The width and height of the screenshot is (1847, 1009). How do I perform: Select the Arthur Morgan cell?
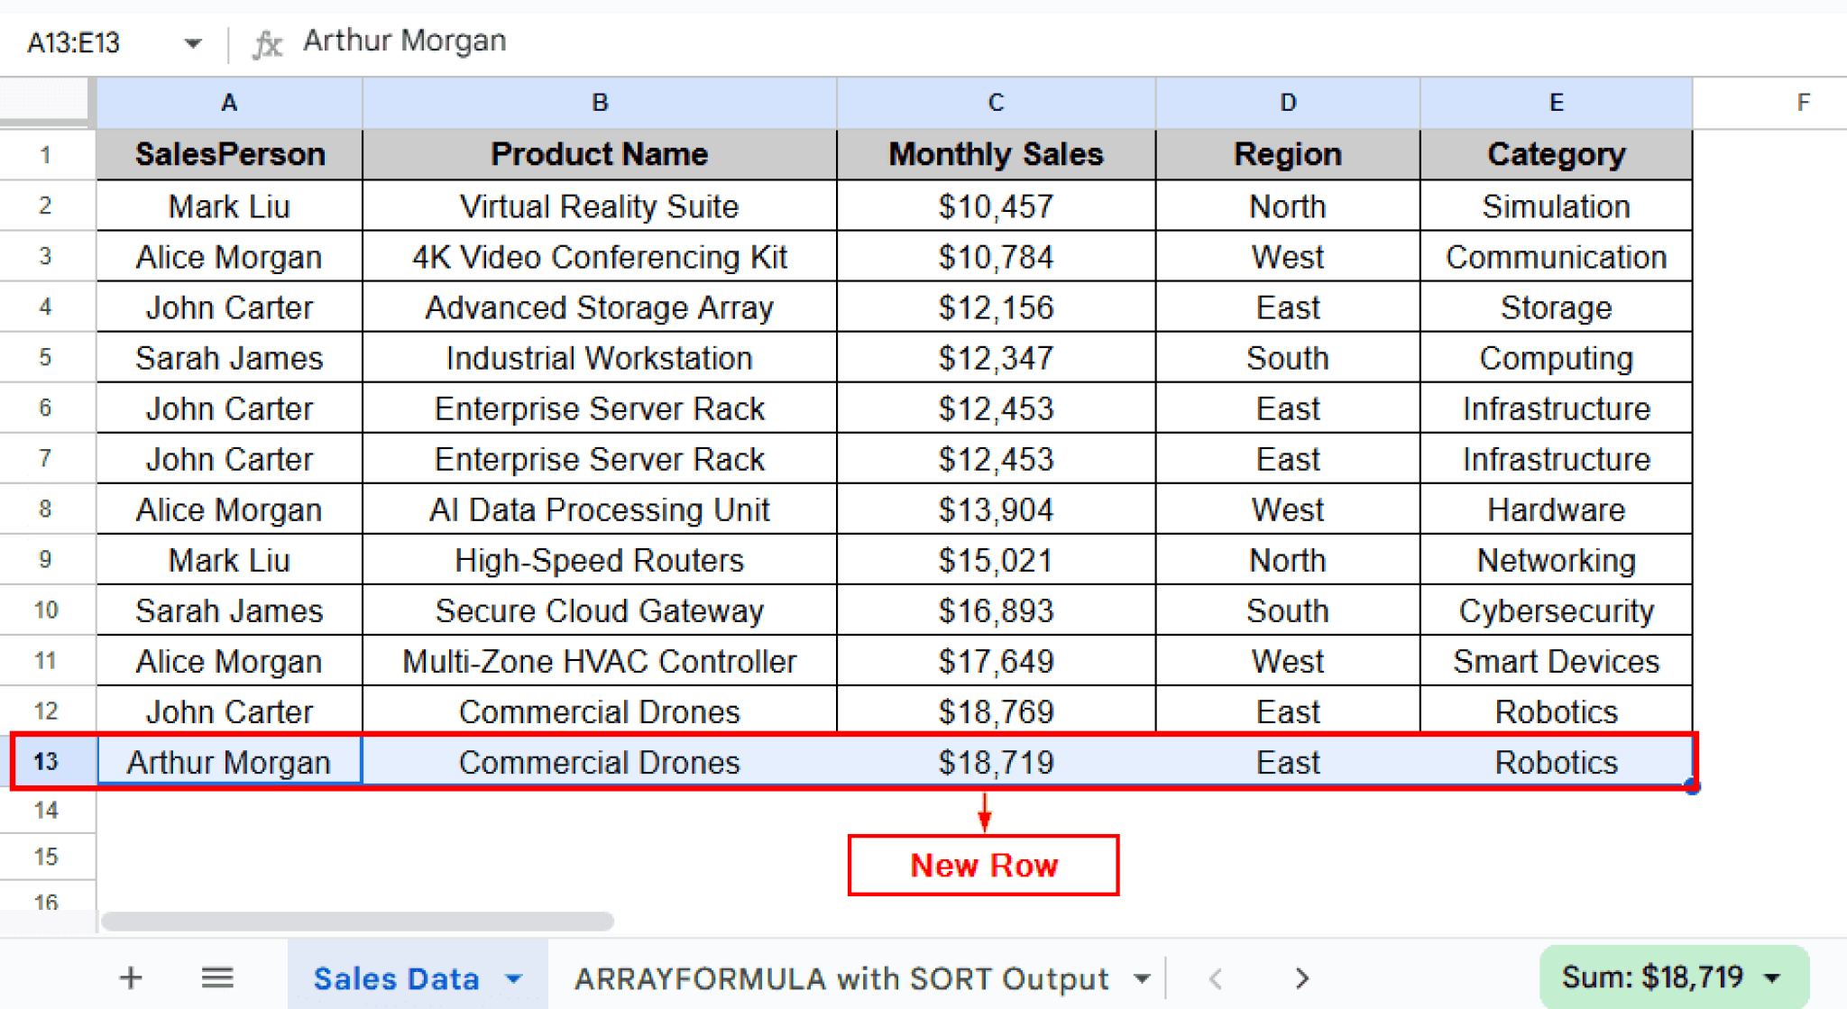228,761
